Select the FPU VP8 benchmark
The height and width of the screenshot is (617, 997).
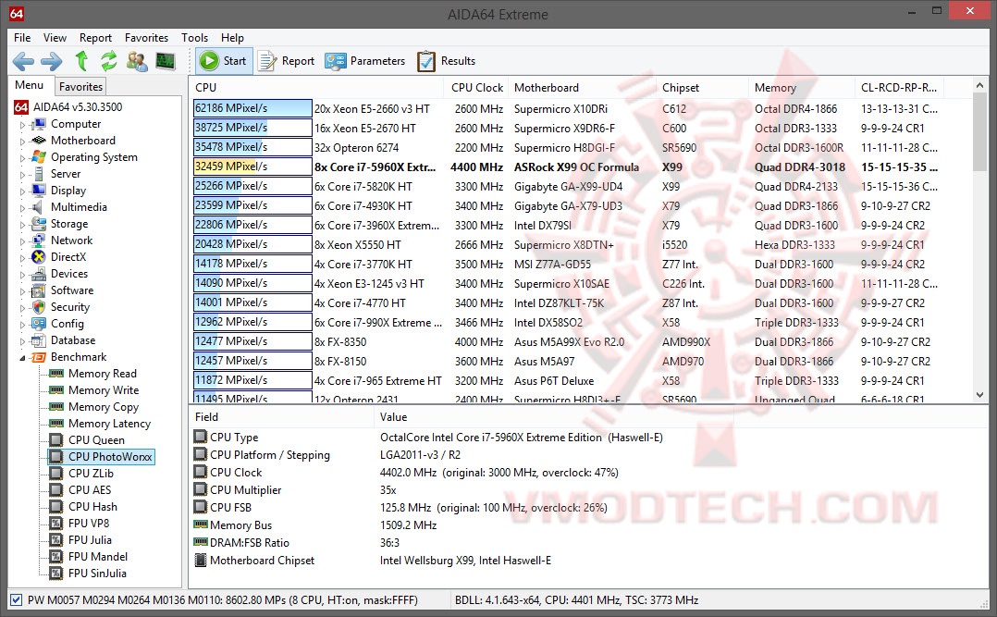[x=89, y=523]
